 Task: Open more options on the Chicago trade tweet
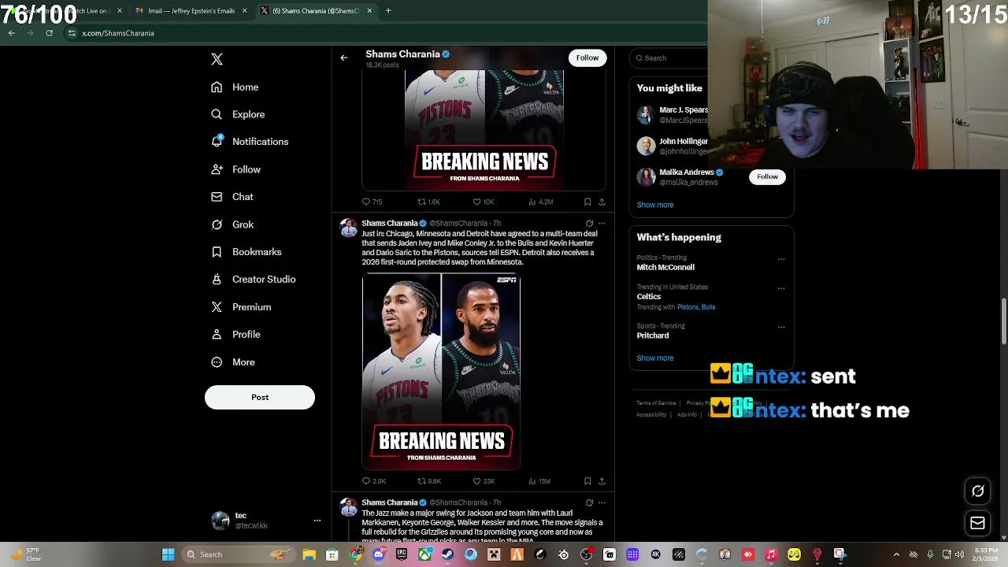602,223
